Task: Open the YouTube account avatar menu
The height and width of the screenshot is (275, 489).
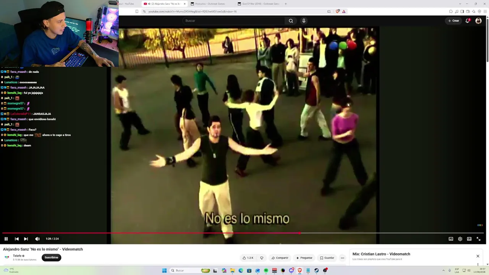Action: pos(478,21)
